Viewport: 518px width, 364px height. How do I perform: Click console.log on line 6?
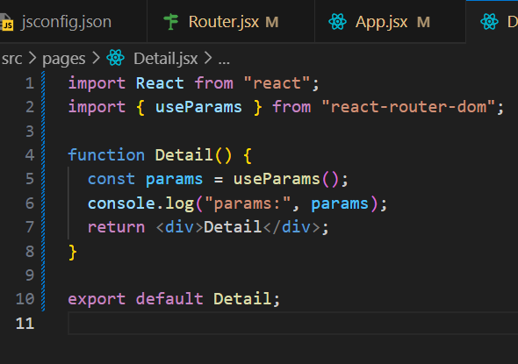pos(140,203)
